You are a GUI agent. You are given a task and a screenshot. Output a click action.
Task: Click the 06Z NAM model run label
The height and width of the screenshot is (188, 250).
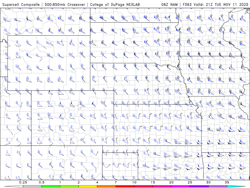[x=169, y=4]
